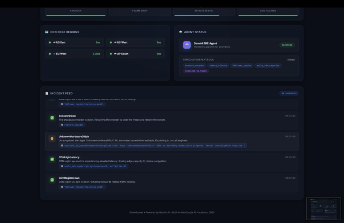Click the US East 0ms latency value
Image resolution: width=344 pixels, height=223 pixels.
click(98, 43)
